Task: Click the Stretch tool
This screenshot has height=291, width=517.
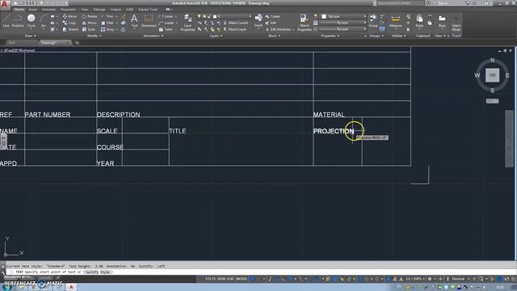Action: (70, 29)
